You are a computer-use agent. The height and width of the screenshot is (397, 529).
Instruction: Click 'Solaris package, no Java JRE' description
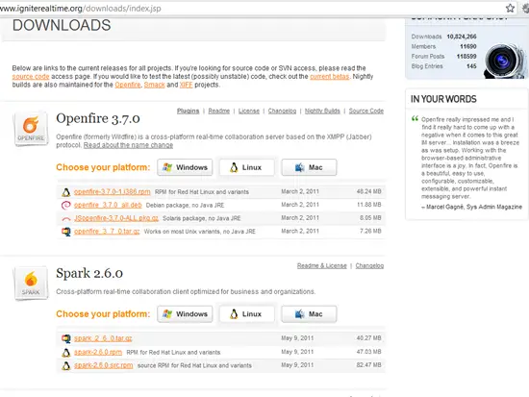[x=201, y=218]
